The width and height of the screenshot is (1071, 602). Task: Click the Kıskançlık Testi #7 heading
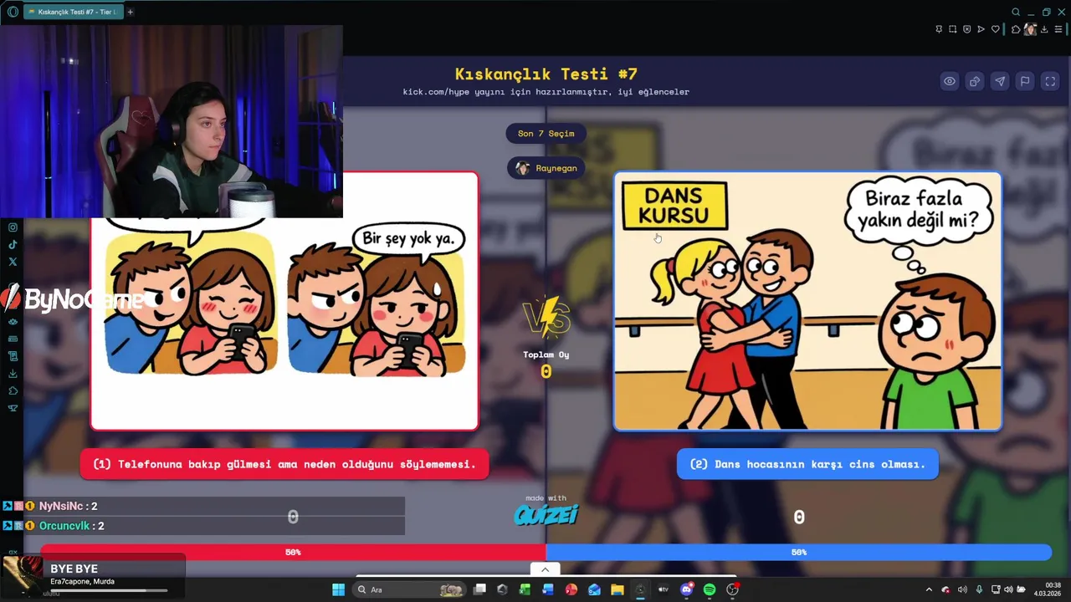tap(546, 74)
